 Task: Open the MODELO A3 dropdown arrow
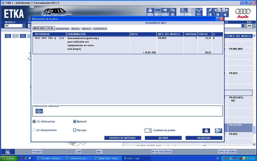click(24, 26)
